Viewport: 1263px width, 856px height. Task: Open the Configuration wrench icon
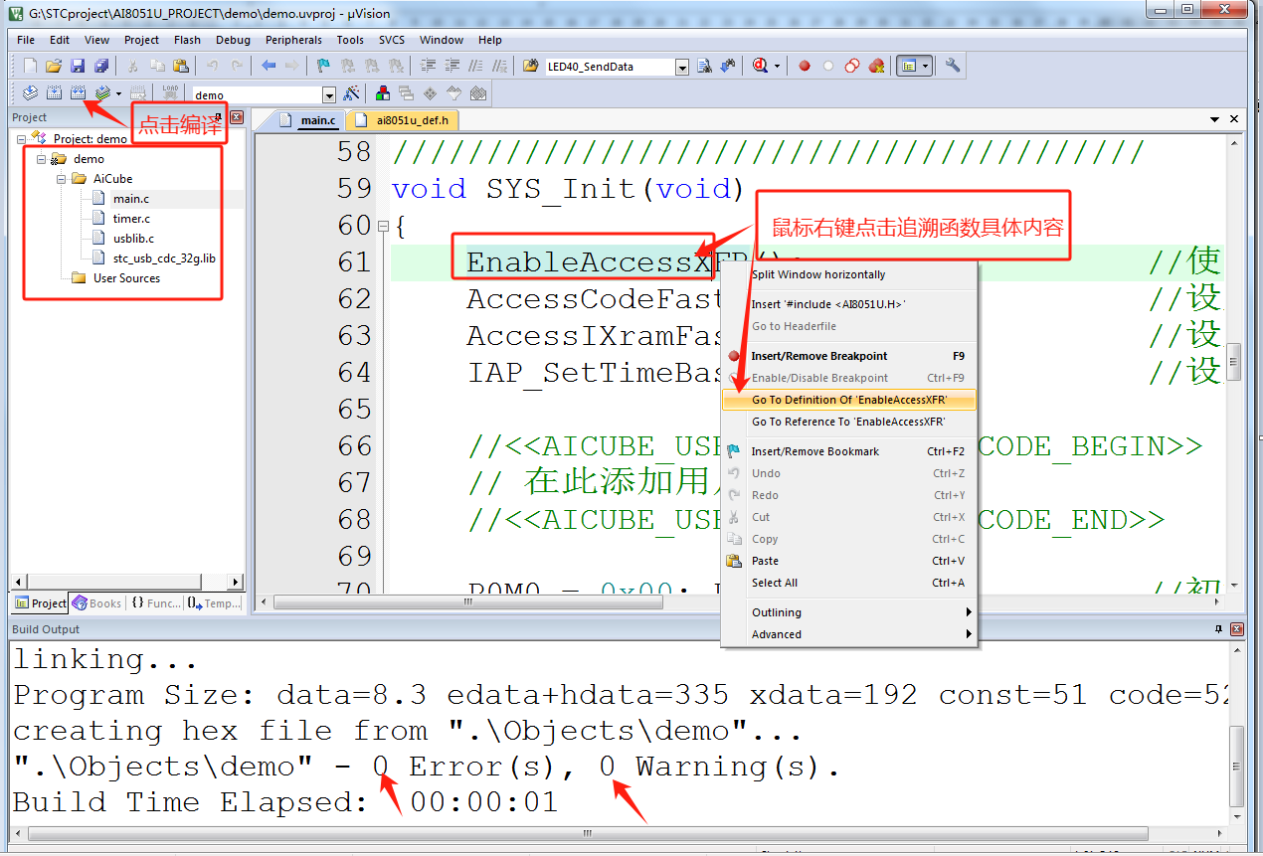[953, 66]
